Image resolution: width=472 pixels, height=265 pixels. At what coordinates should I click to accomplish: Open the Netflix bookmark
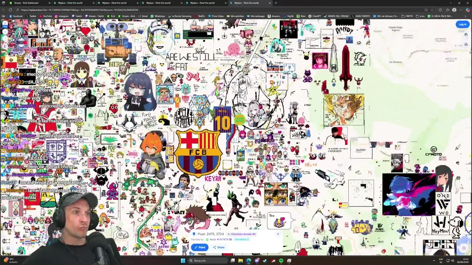point(199,16)
